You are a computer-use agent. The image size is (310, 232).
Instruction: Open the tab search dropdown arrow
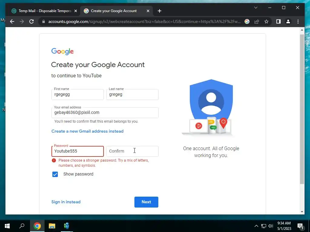tap(256, 8)
